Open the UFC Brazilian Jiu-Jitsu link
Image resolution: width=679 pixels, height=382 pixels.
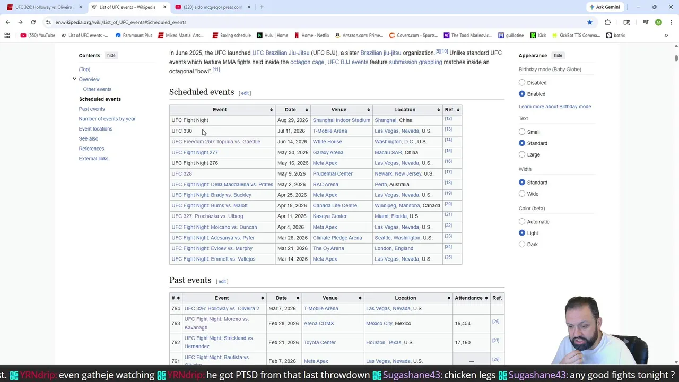(x=281, y=53)
